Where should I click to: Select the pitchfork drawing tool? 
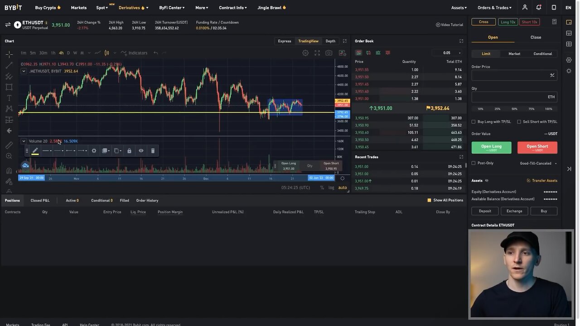pos(9,76)
